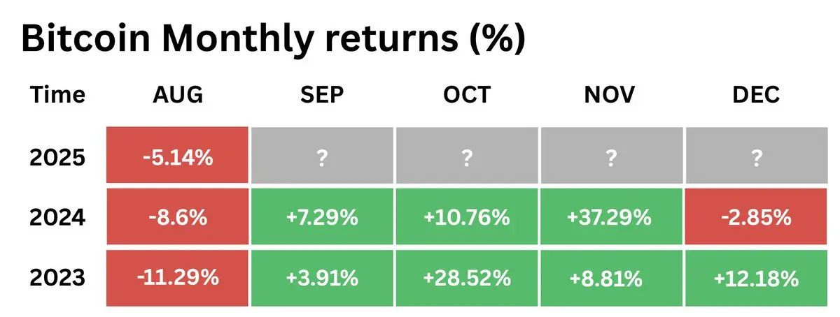The width and height of the screenshot is (840, 317).
Task: Click the 2025 OCT question mark cell
Action: pyautogui.click(x=467, y=156)
